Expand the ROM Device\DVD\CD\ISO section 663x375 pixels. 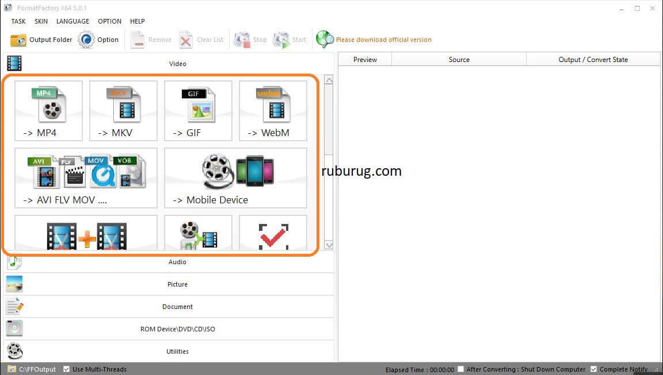click(x=169, y=328)
